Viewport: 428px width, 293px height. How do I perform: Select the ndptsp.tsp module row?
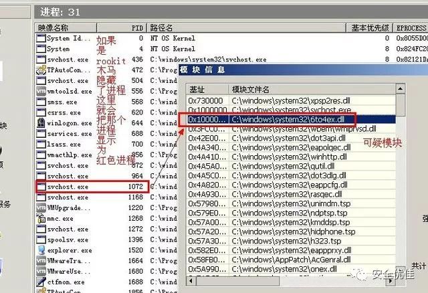[291, 213]
